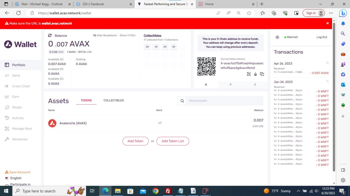The image size is (350, 196).
Task: Toggle day/night mode sun icon
Action: (277, 37)
